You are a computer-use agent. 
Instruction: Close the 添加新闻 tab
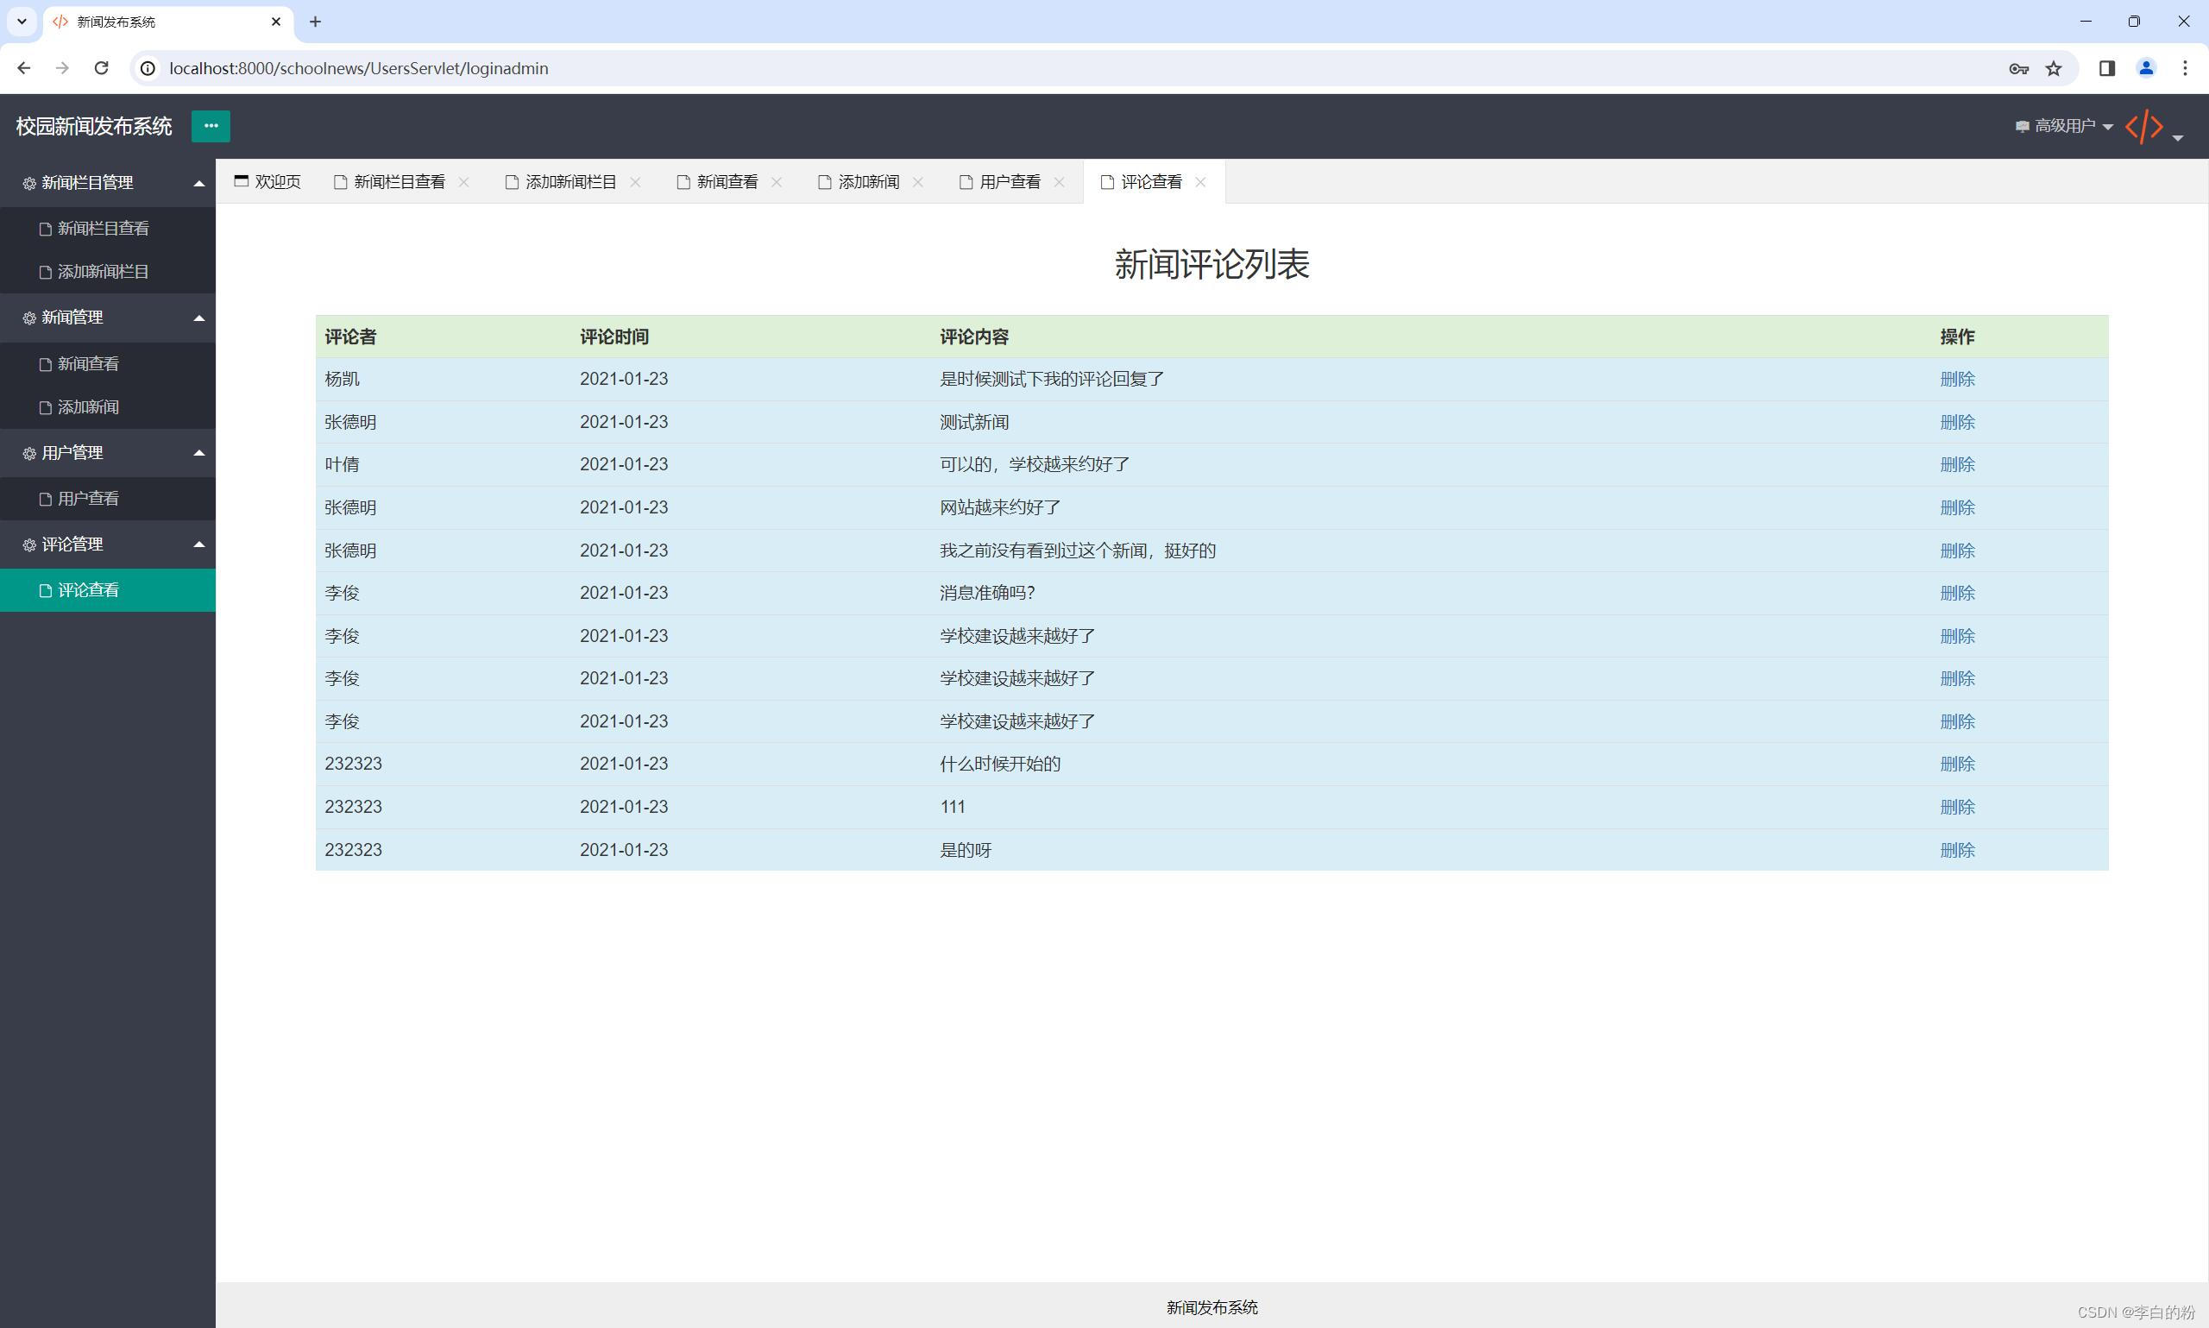[x=918, y=182]
